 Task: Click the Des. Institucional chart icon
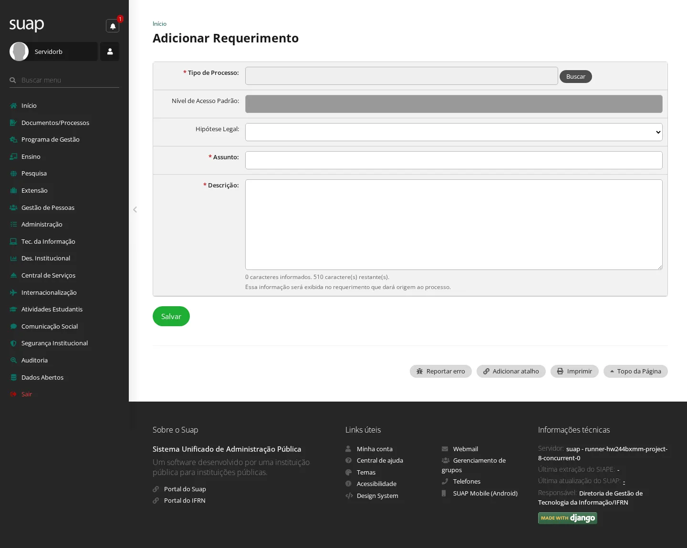tap(13, 258)
